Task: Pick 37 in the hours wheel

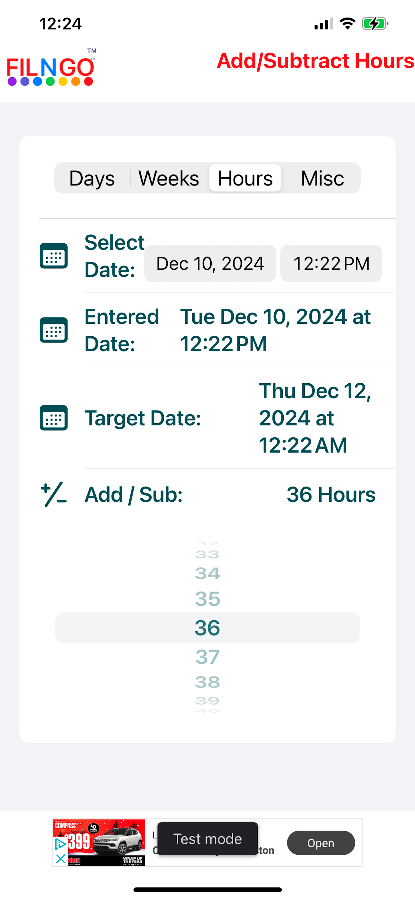Action: 207,656
